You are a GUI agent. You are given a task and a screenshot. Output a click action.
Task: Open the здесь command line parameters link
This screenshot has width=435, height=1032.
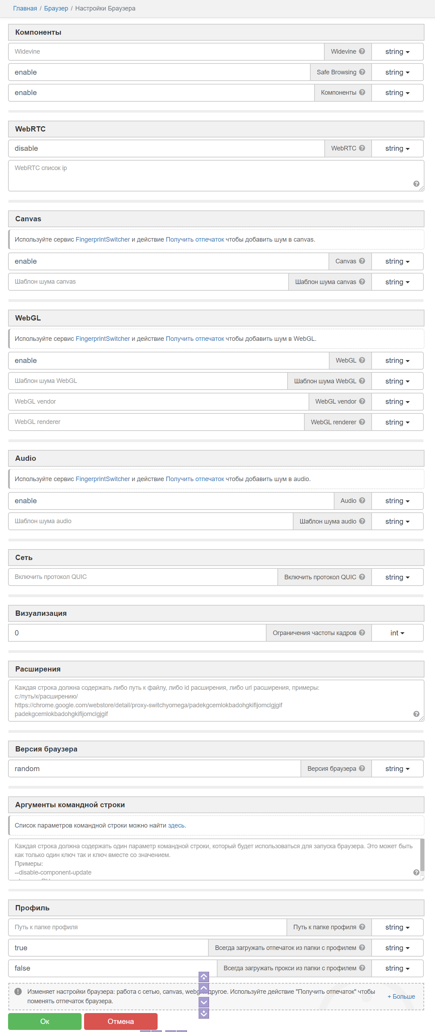click(176, 825)
